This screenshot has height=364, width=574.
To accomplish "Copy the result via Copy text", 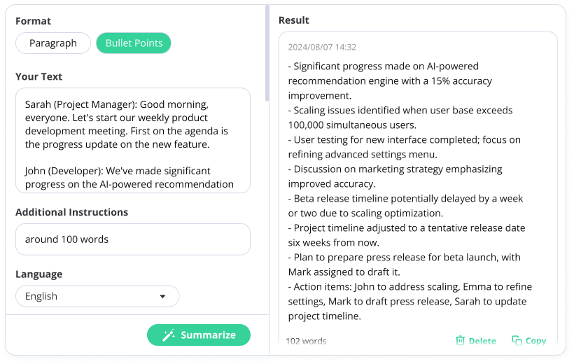I will point(536,341).
